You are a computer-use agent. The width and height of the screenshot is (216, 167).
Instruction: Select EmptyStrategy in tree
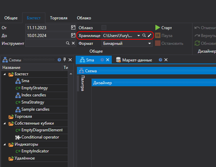click(34, 88)
